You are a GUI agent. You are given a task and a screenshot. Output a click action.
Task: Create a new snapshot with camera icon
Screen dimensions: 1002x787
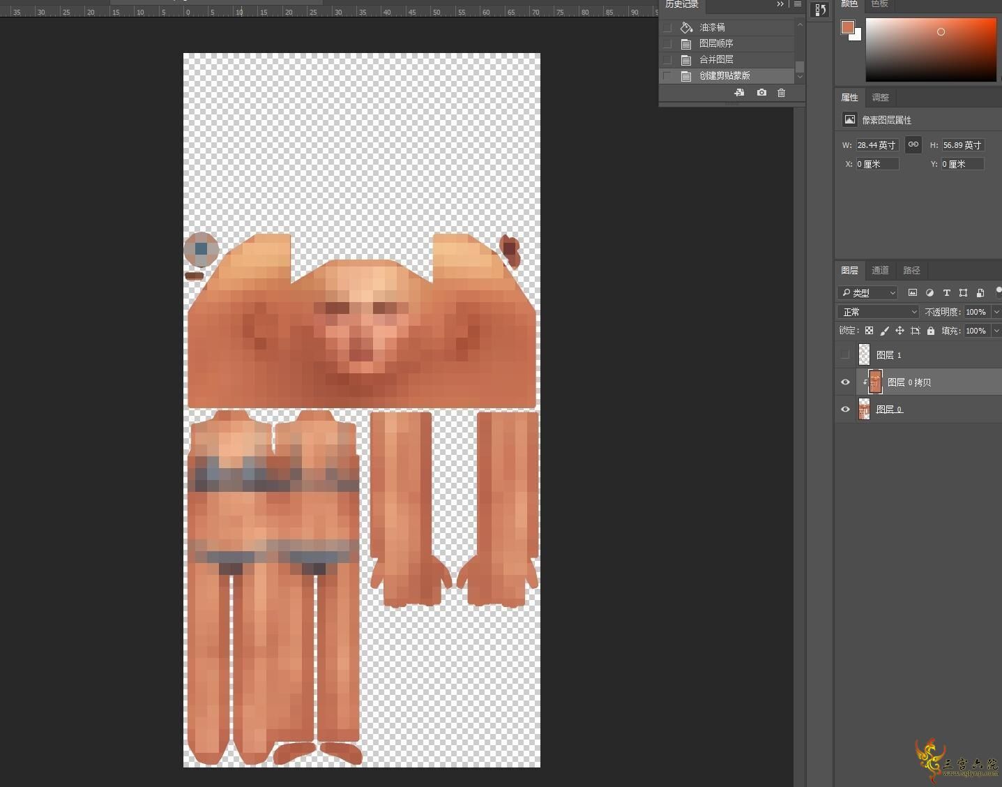(x=761, y=93)
